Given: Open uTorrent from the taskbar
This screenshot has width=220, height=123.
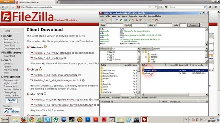Looking at the screenshot, I should (56, 120).
